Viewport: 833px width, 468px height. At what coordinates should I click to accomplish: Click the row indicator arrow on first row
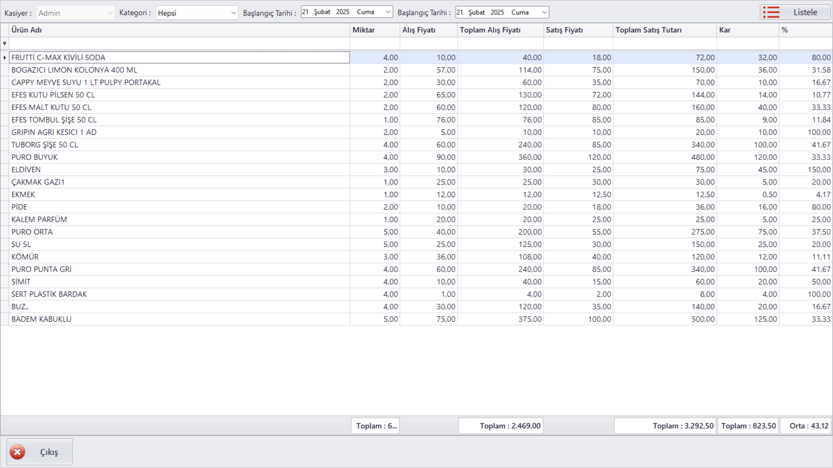click(x=5, y=58)
